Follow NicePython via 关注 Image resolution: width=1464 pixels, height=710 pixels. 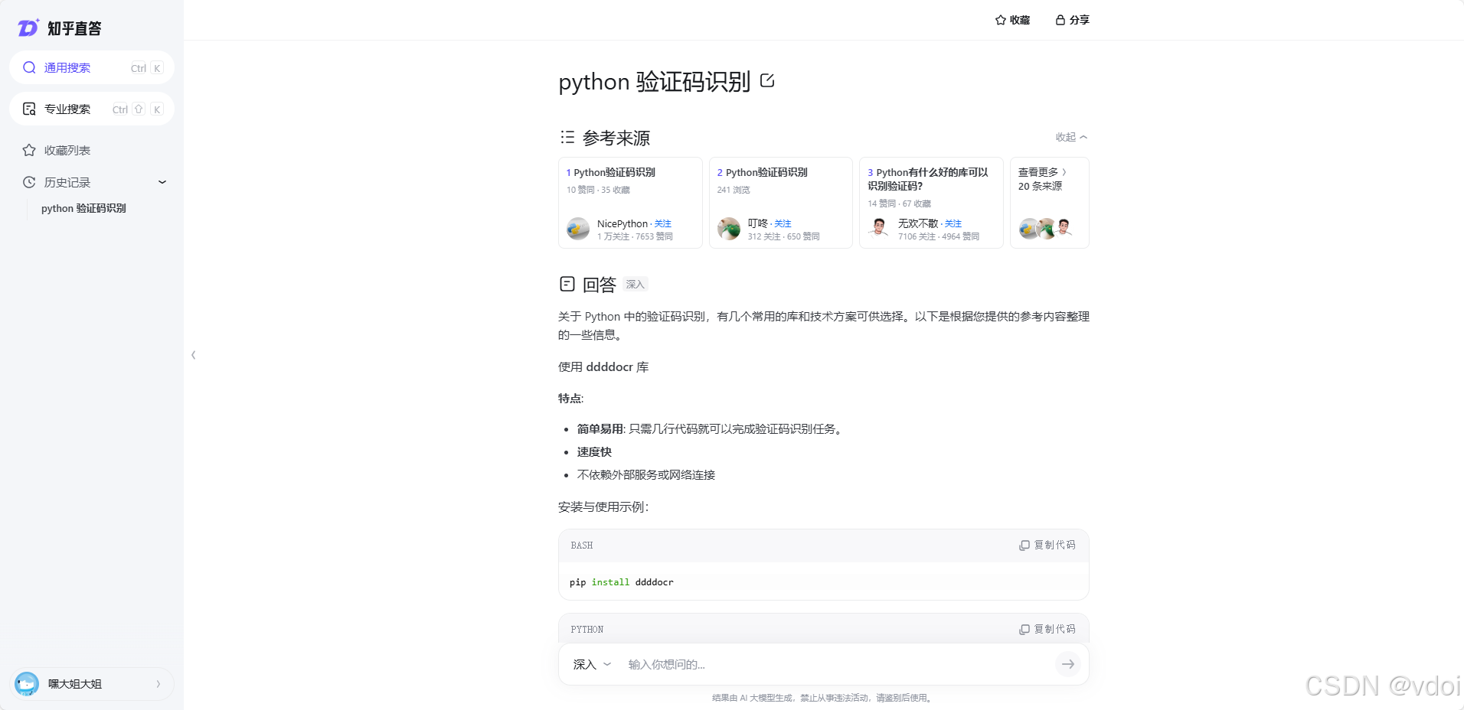click(x=663, y=223)
